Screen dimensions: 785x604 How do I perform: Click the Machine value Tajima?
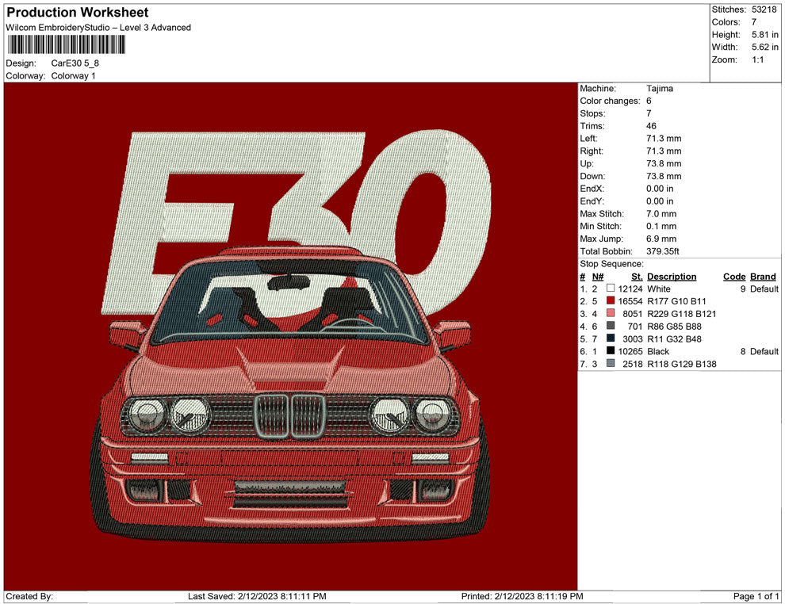(x=660, y=88)
